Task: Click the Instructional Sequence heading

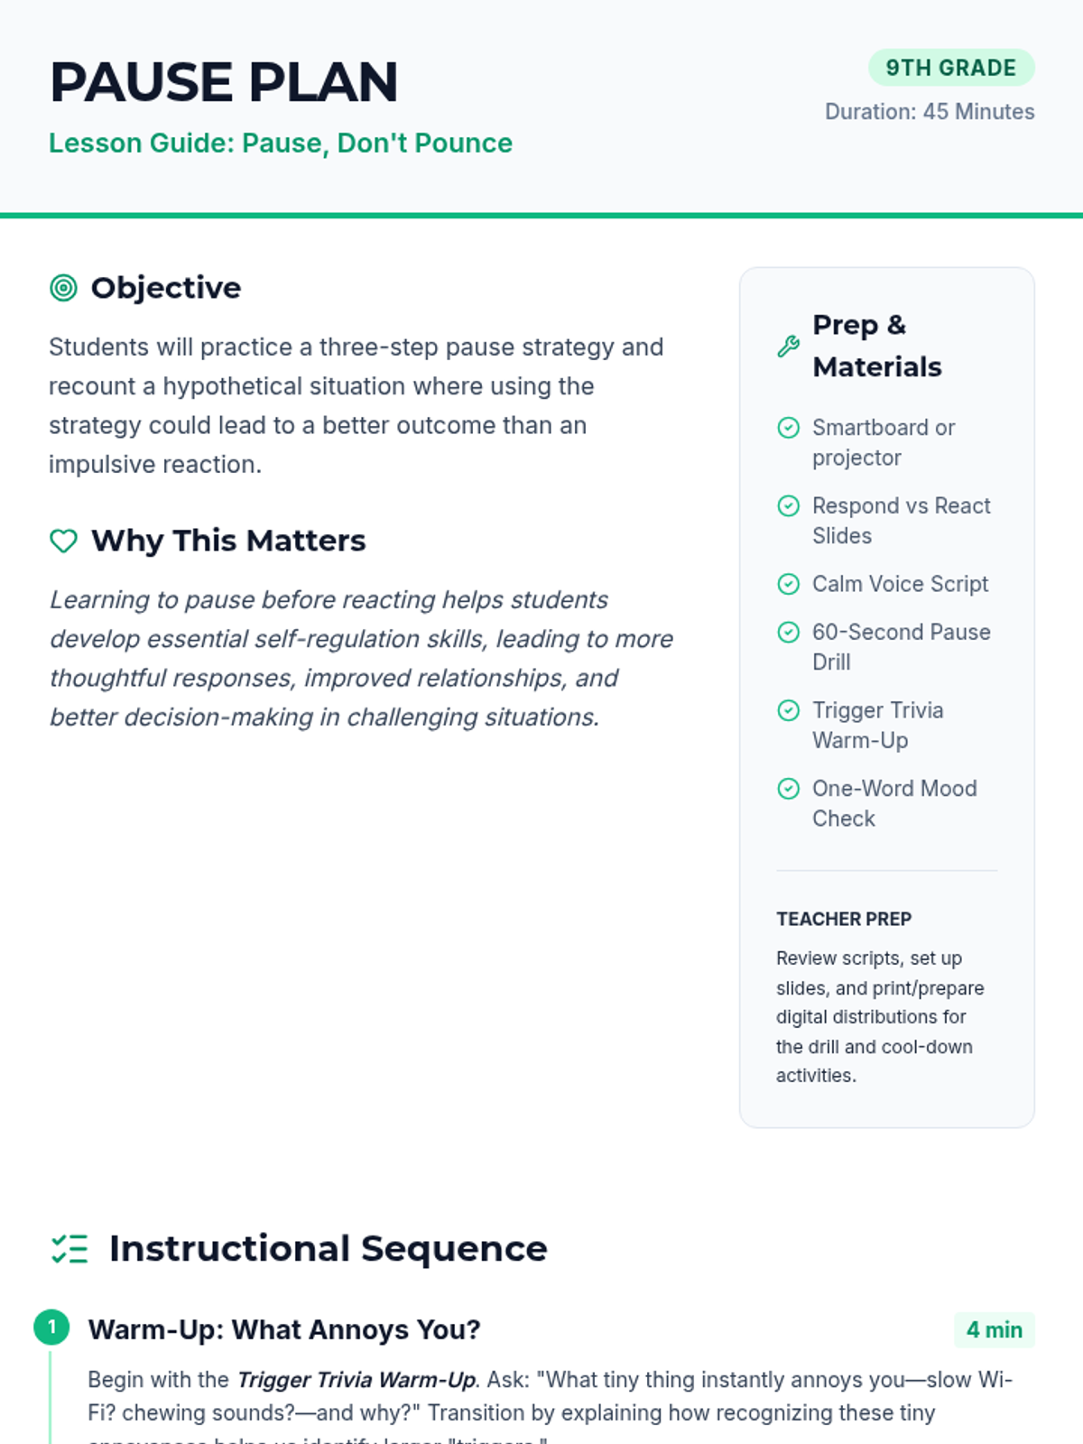Action: pyautogui.click(x=328, y=1249)
